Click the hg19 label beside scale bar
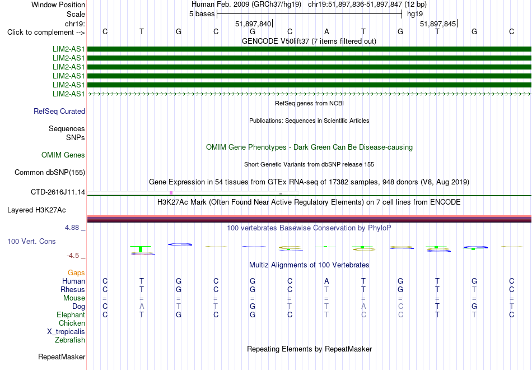 415,14
